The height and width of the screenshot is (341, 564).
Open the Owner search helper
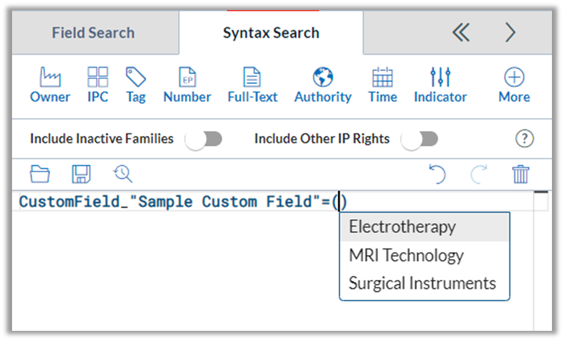tap(50, 85)
